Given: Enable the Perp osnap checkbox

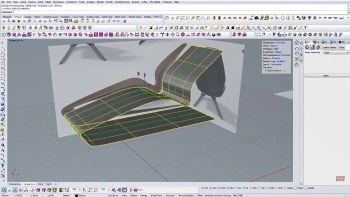Looking at the screenshot, I should [x=250, y=188].
